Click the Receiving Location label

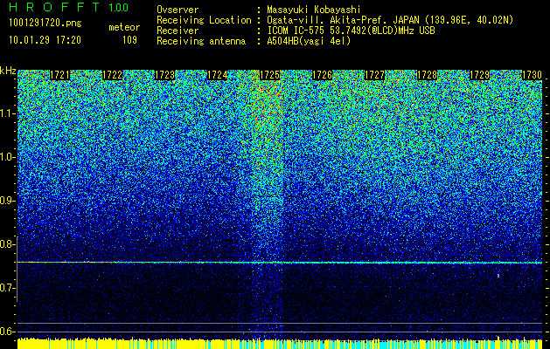pos(204,20)
